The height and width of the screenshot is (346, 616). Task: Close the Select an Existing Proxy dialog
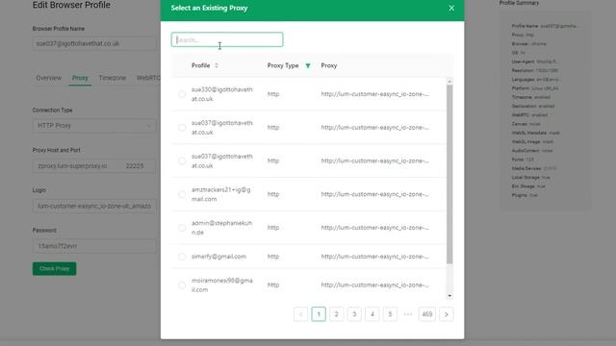click(451, 8)
